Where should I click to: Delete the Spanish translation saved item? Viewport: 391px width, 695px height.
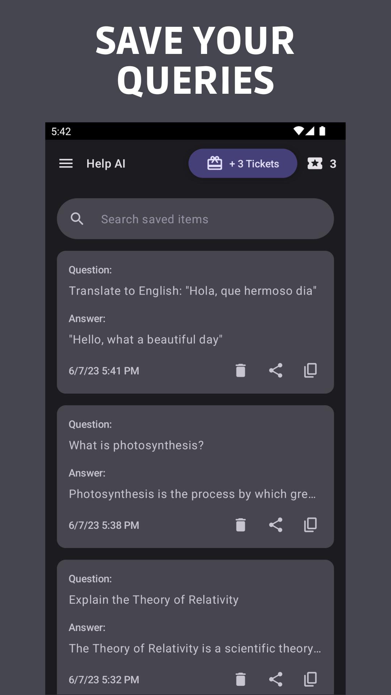(240, 370)
